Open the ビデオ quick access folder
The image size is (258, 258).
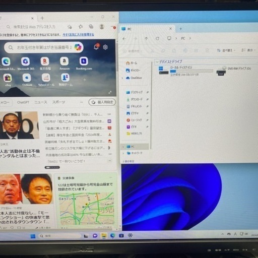point(132,127)
